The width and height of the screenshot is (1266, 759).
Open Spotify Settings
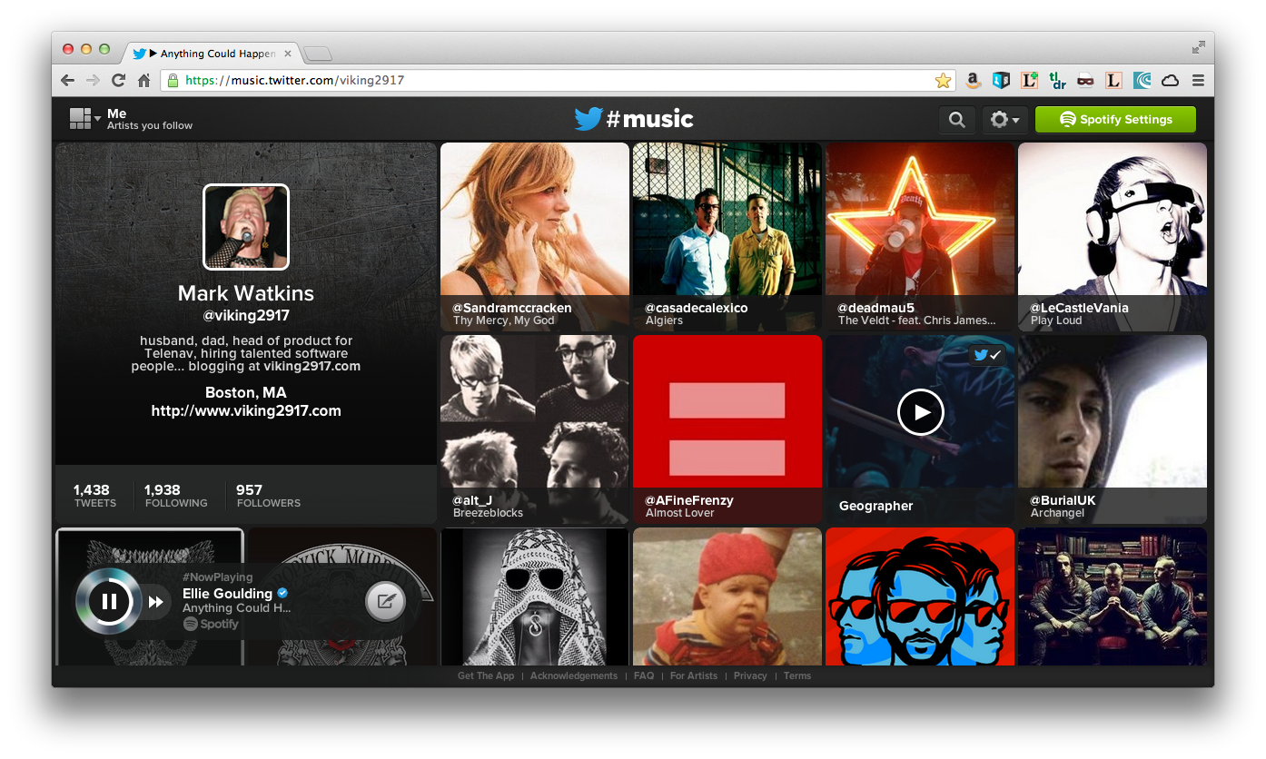tap(1115, 120)
